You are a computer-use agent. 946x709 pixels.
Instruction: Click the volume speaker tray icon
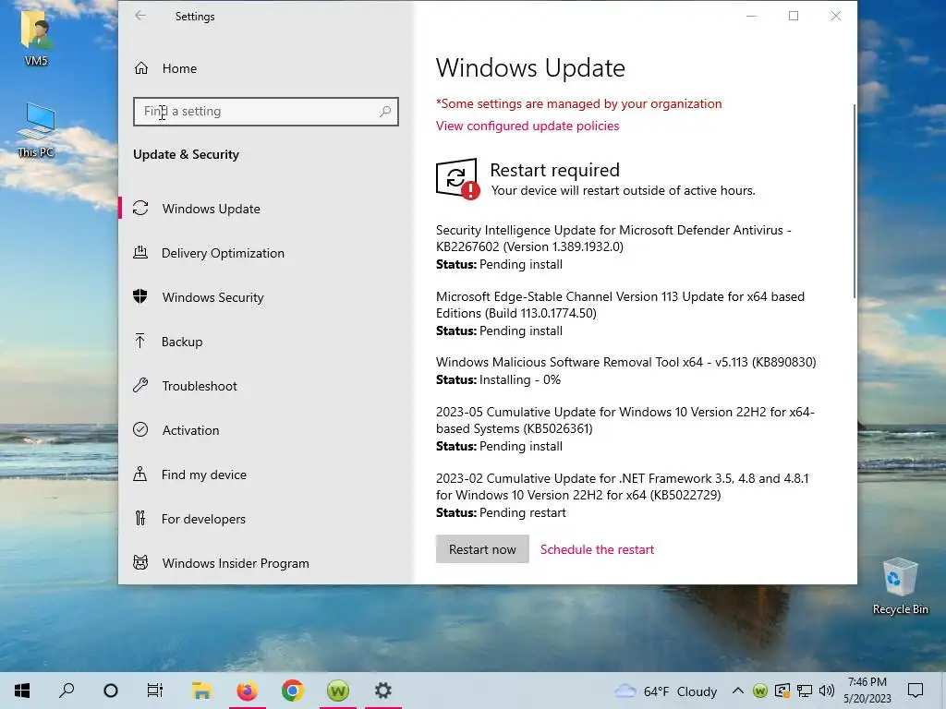click(x=827, y=691)
